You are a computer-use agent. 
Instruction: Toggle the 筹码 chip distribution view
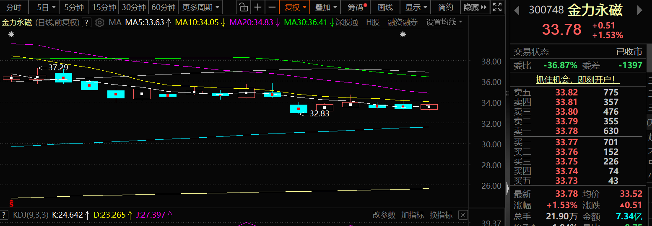[x=356, y=7]
